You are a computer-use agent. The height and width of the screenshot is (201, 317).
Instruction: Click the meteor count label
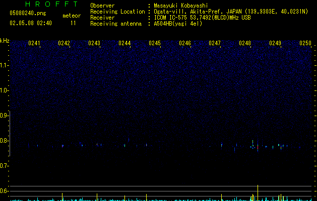click(72, 16)
